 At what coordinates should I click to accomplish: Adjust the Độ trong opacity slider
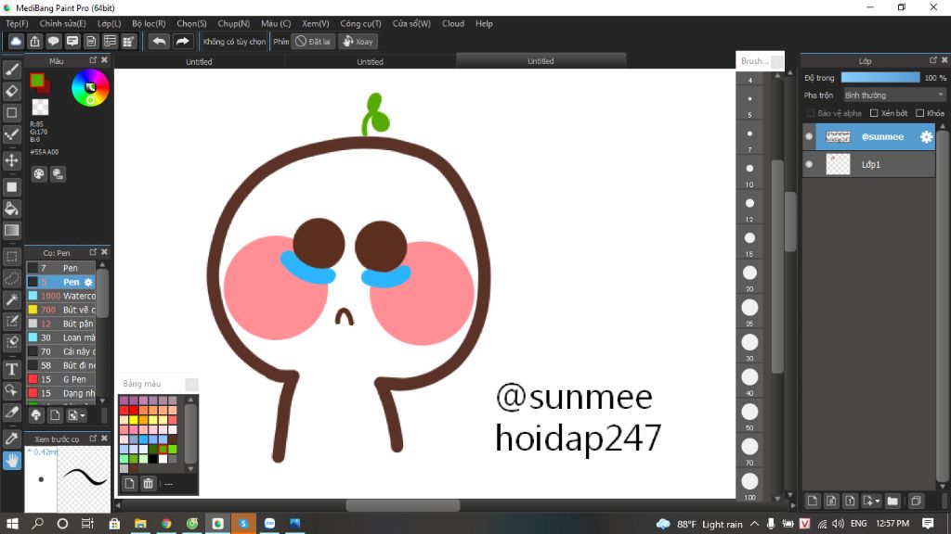pyautogui.click(x=880, y=78)
